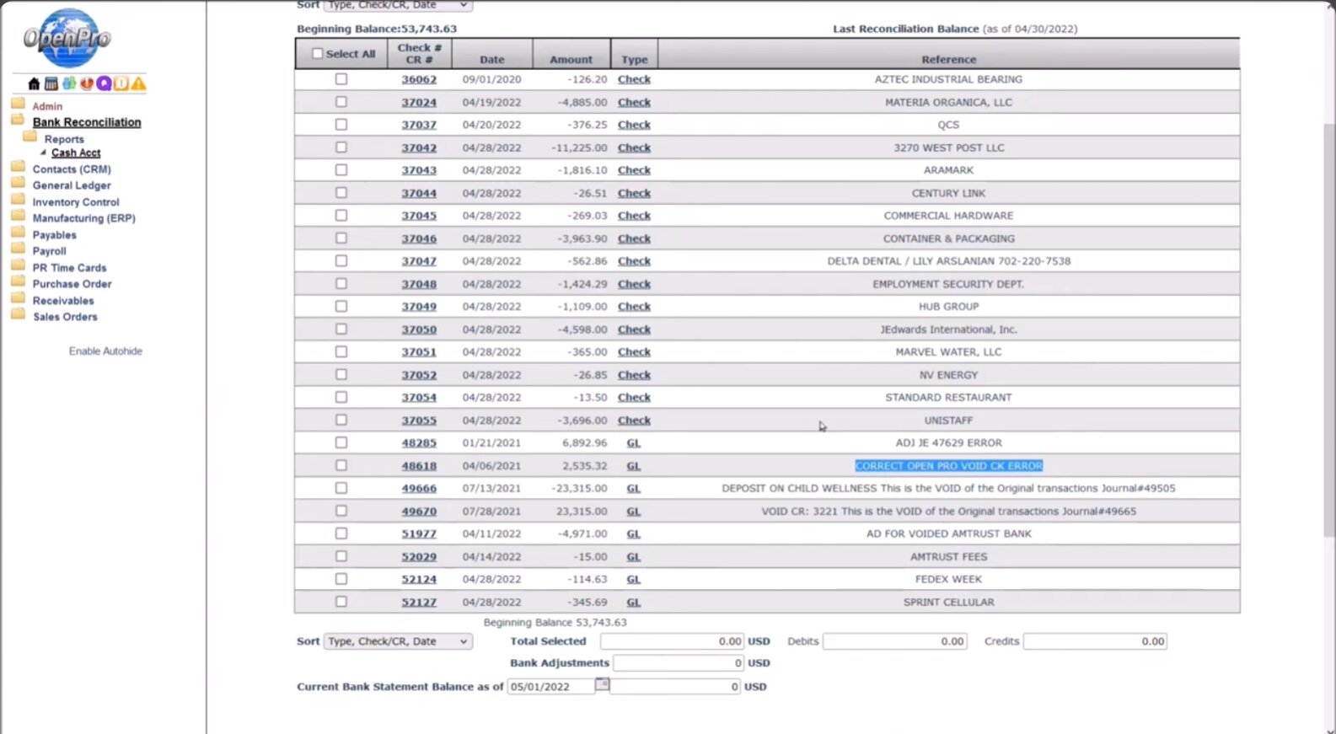1336x734 pixels.
Task: Open calendar picker beside statement date
Action: coord(602,684)
